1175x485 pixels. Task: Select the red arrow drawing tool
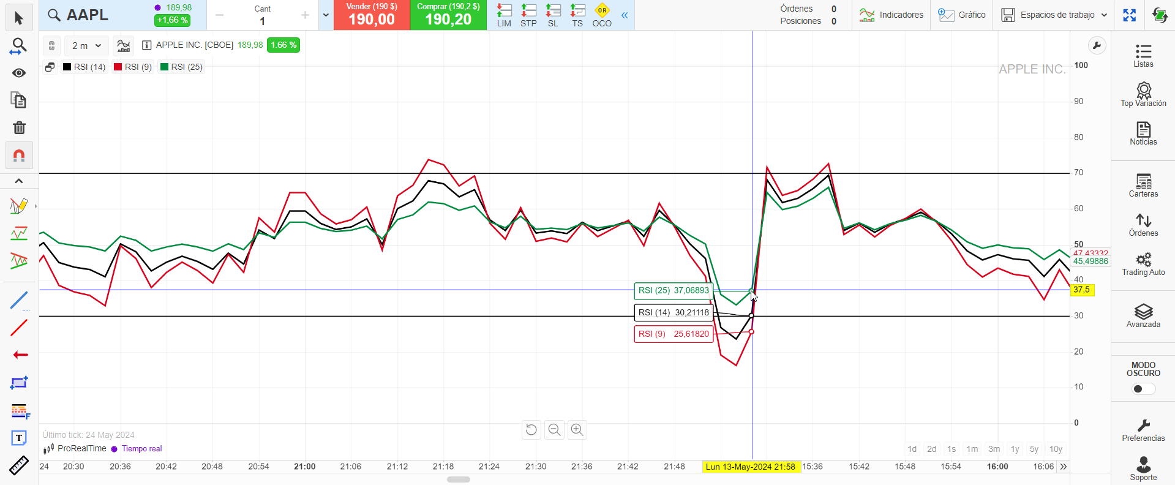tap(20, 355)
